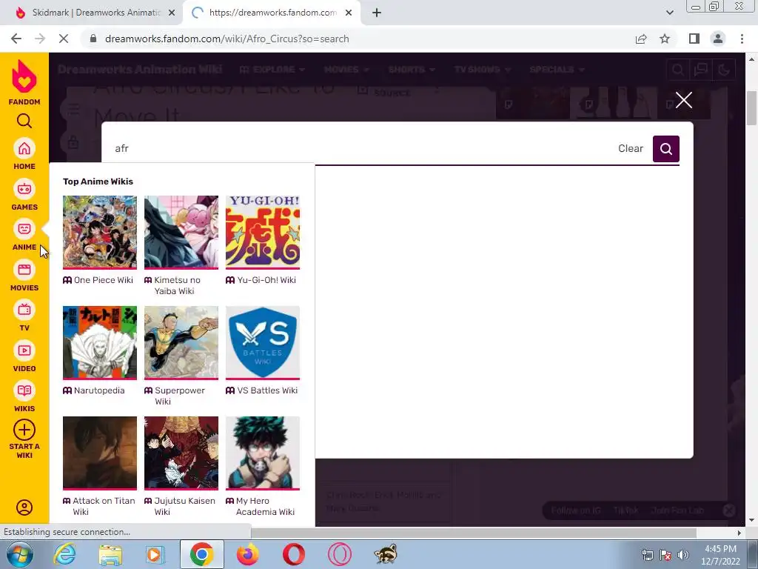Open Firefox from taskbar

(247, 554)
